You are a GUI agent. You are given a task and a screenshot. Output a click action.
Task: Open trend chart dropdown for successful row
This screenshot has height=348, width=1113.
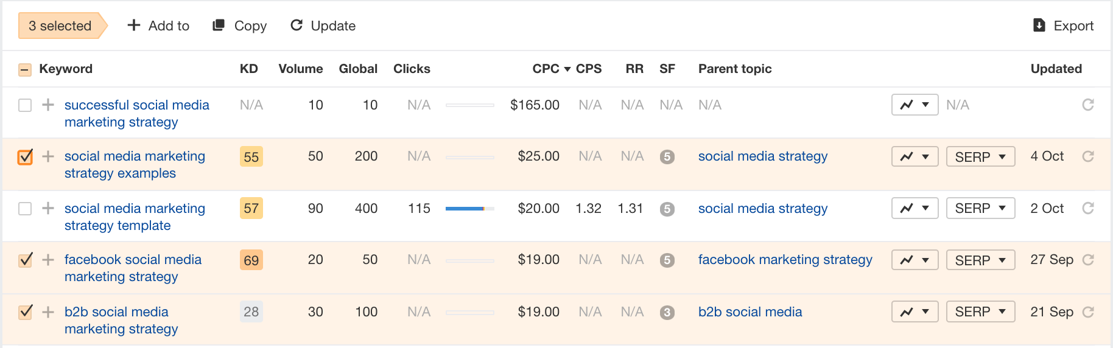click(915, 105)
